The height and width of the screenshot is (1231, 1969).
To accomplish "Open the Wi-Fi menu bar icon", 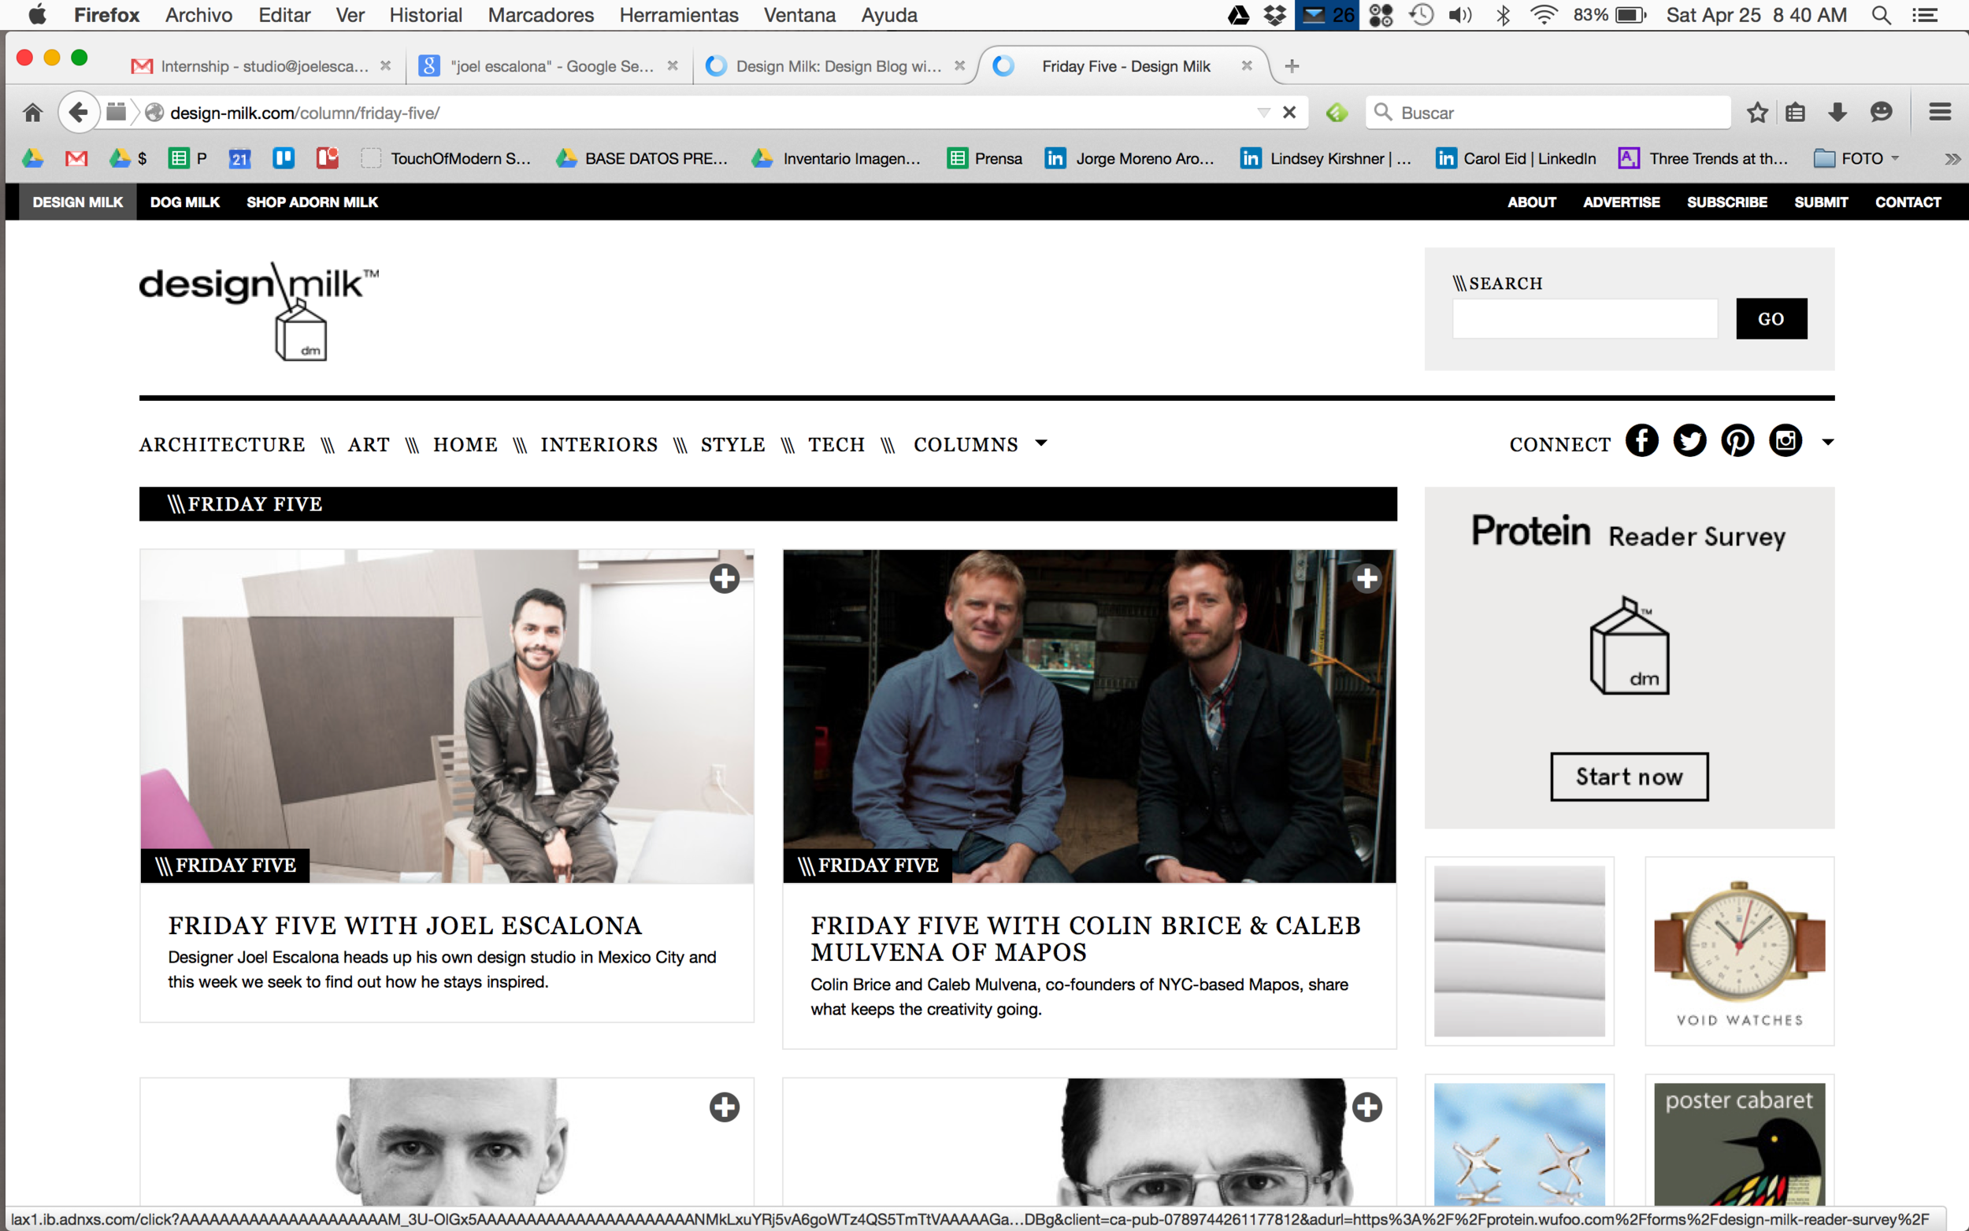I will pyautogui.click(x=1543, y=15).
